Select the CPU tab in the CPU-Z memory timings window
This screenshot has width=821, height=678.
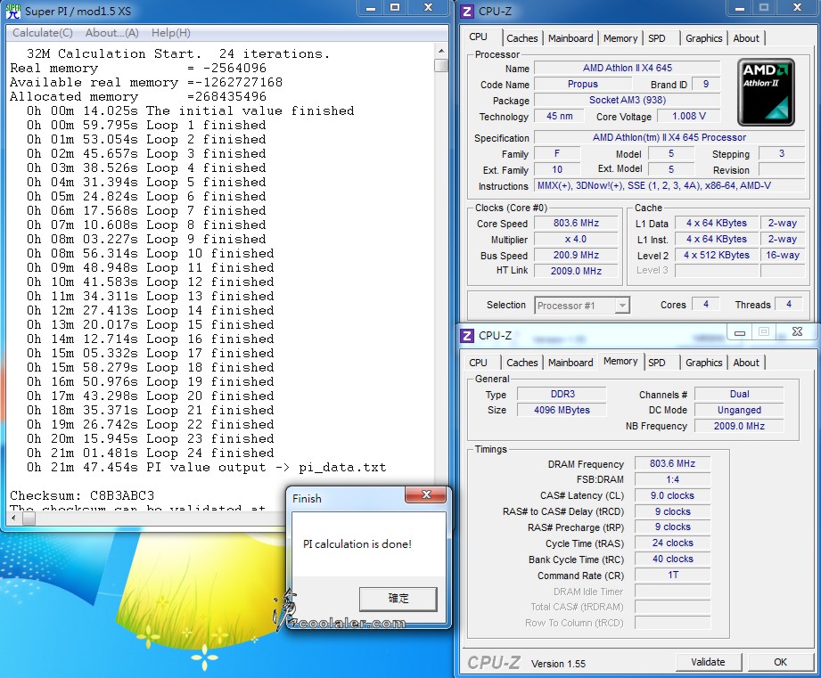[x=478, y=363]
